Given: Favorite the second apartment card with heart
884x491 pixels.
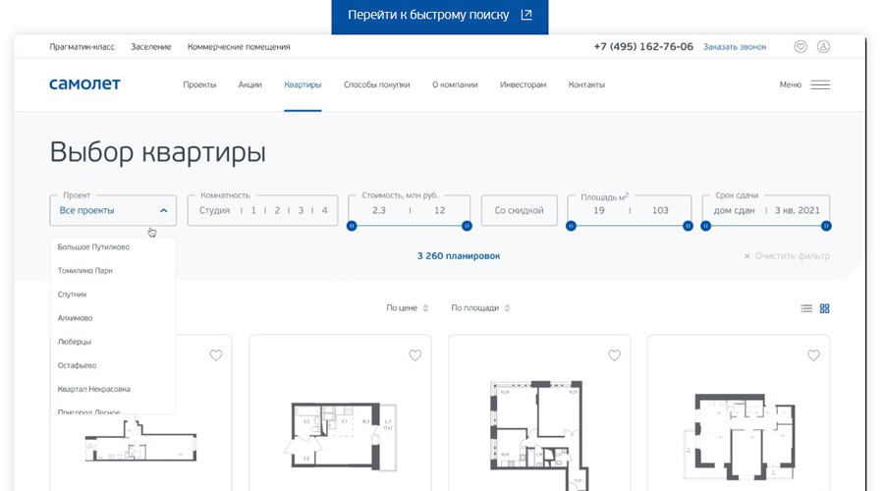Looking at the screenshot, I should (x=414, y=355).
